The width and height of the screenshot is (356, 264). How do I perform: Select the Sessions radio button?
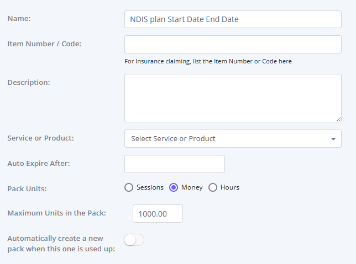[129, 187]
